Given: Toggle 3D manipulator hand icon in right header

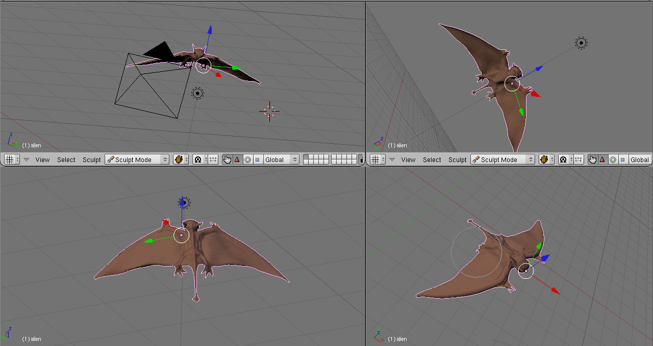Looking at the screenshot, I should point(593,159).
